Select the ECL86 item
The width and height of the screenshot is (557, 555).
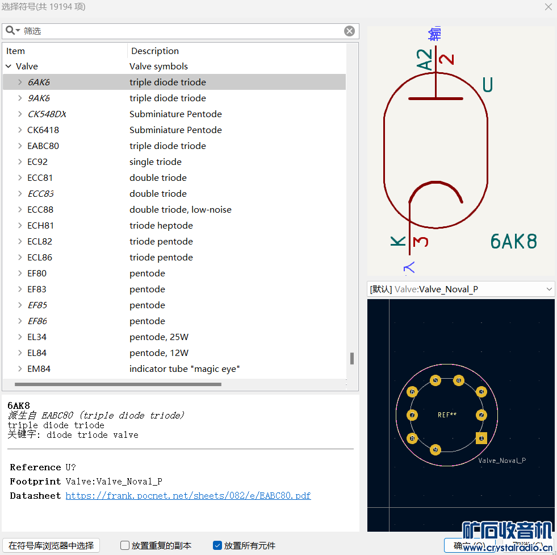click(174, 257)
